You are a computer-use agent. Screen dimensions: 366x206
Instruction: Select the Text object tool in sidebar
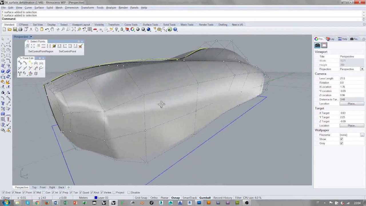3,103
